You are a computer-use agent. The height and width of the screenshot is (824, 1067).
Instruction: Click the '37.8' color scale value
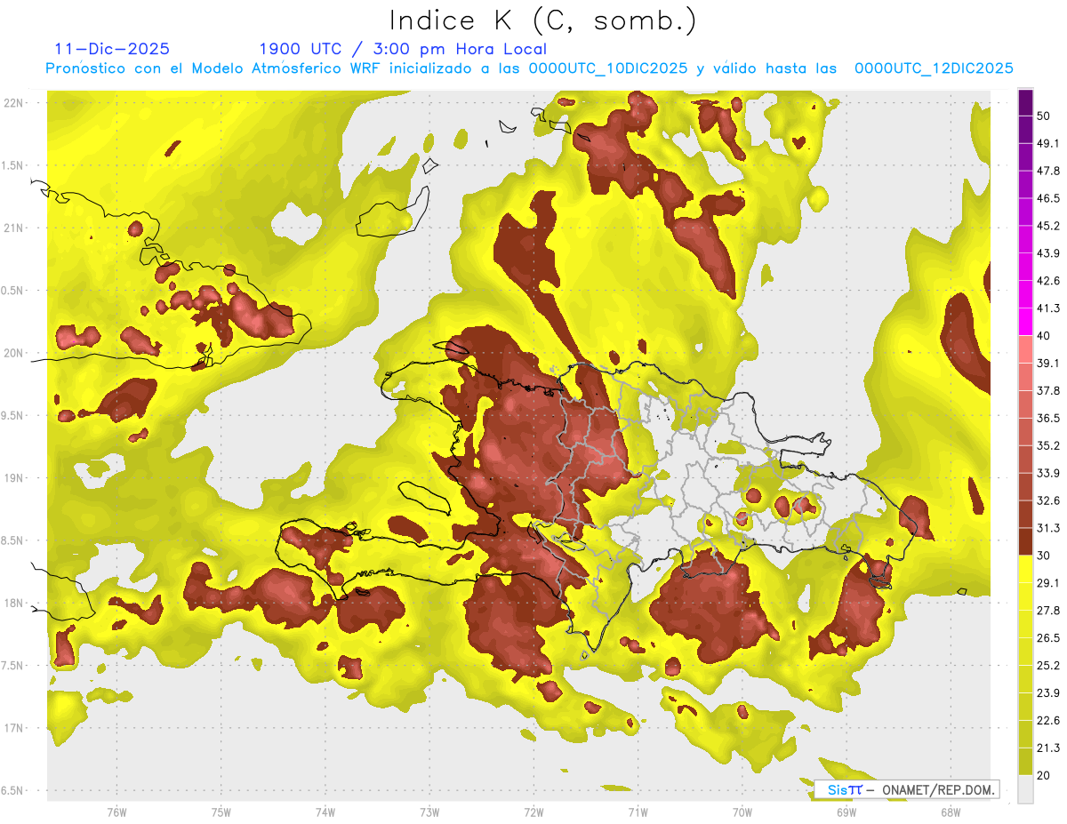1048,390
